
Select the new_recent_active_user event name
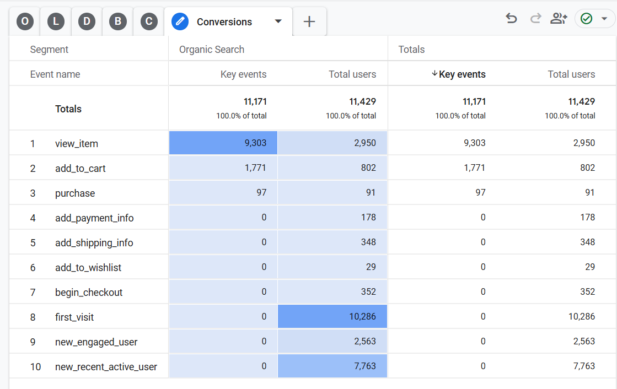coord(106,366)
